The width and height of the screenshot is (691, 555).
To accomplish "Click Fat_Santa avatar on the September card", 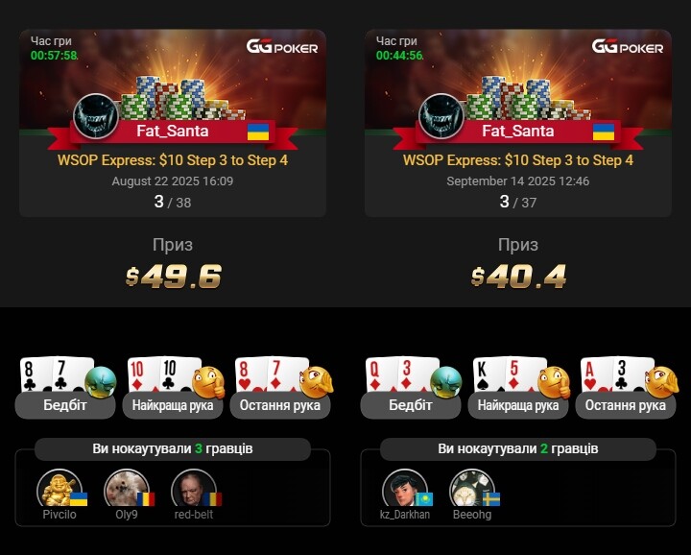I will click(441, 116).
